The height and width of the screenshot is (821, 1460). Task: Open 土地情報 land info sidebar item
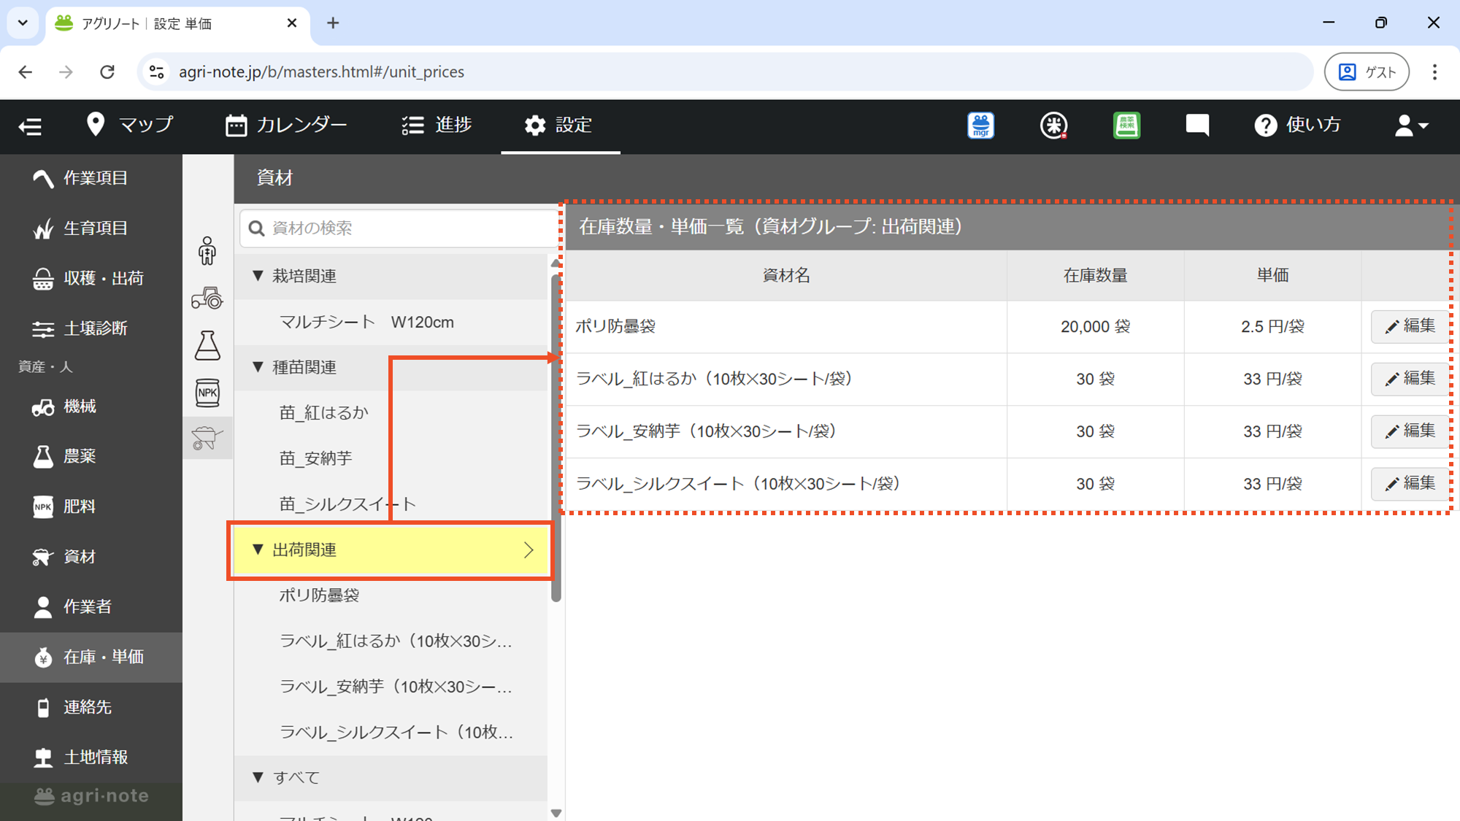pos(91,758)
